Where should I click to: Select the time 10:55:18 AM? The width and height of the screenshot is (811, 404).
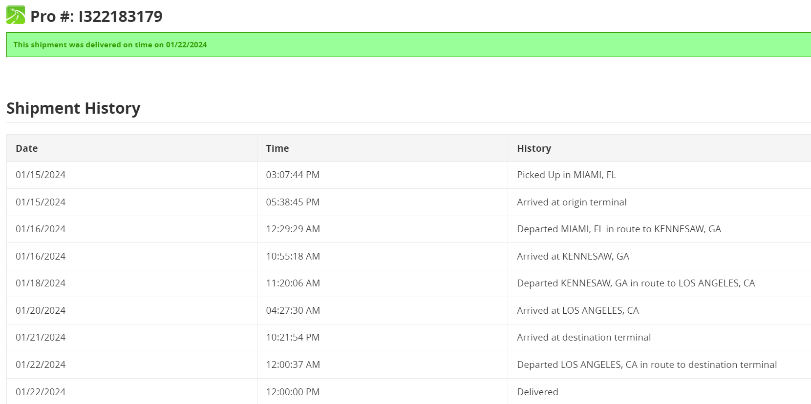tap(293, 256)
